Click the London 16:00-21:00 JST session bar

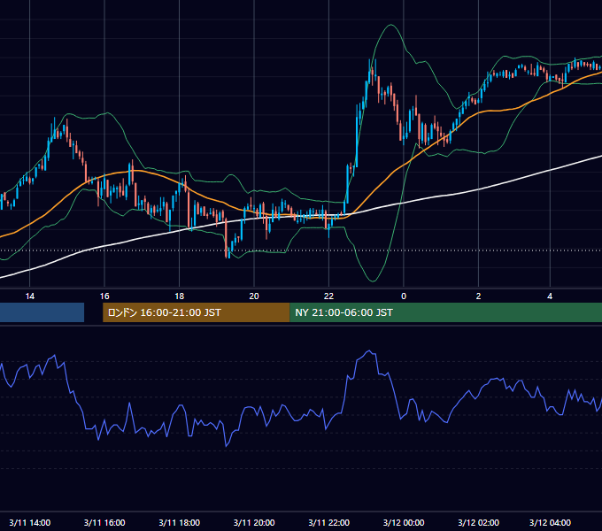tap(197, 312)
